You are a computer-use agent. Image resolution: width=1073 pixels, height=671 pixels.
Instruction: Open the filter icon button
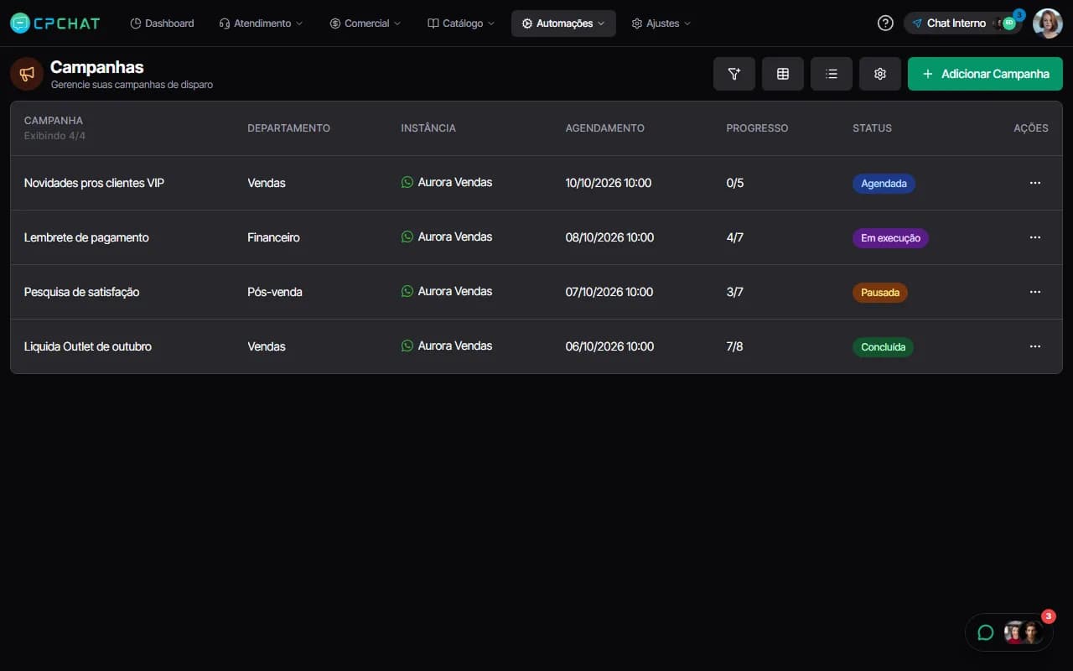coord(734,74)
